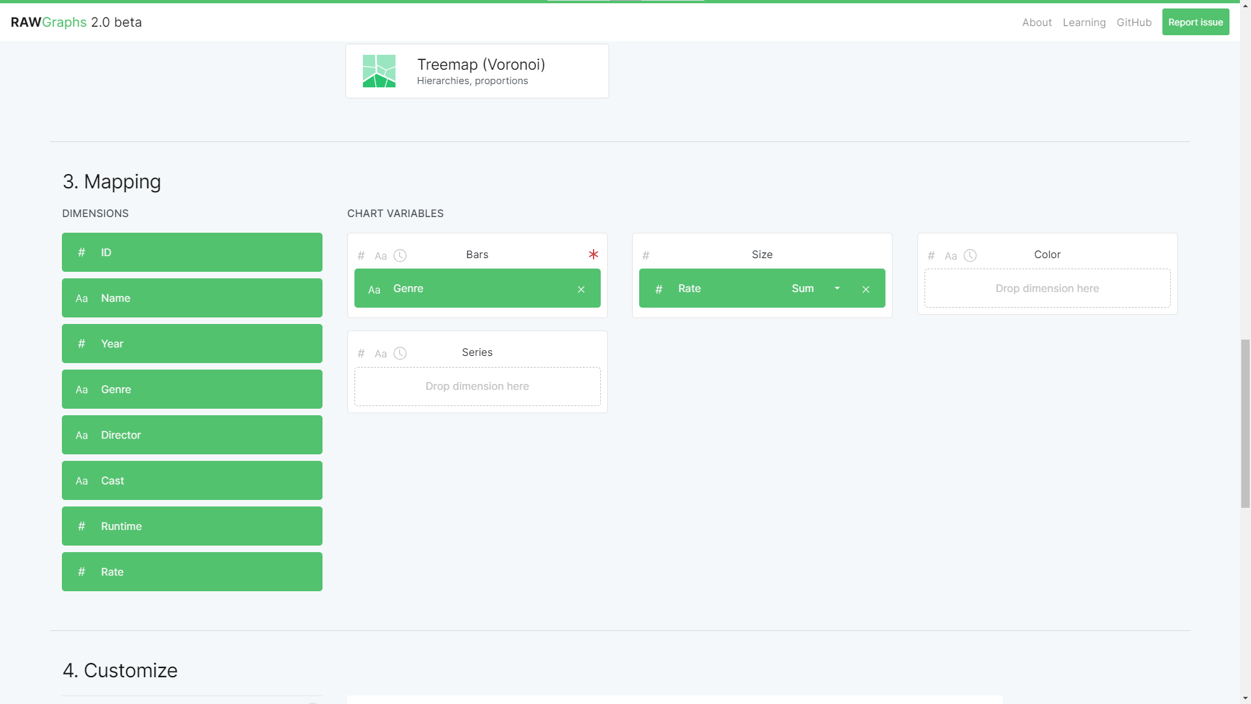Remove Genre from Bars variable

point(582,288)
